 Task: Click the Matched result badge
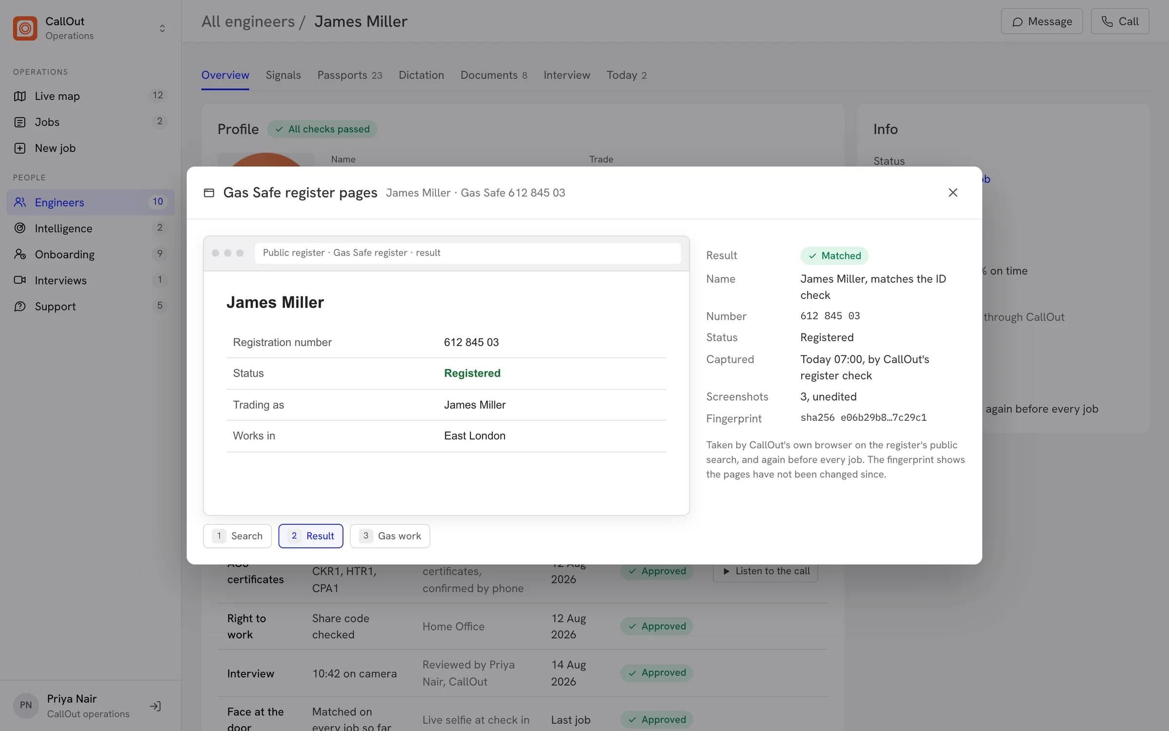click(834, 256)
